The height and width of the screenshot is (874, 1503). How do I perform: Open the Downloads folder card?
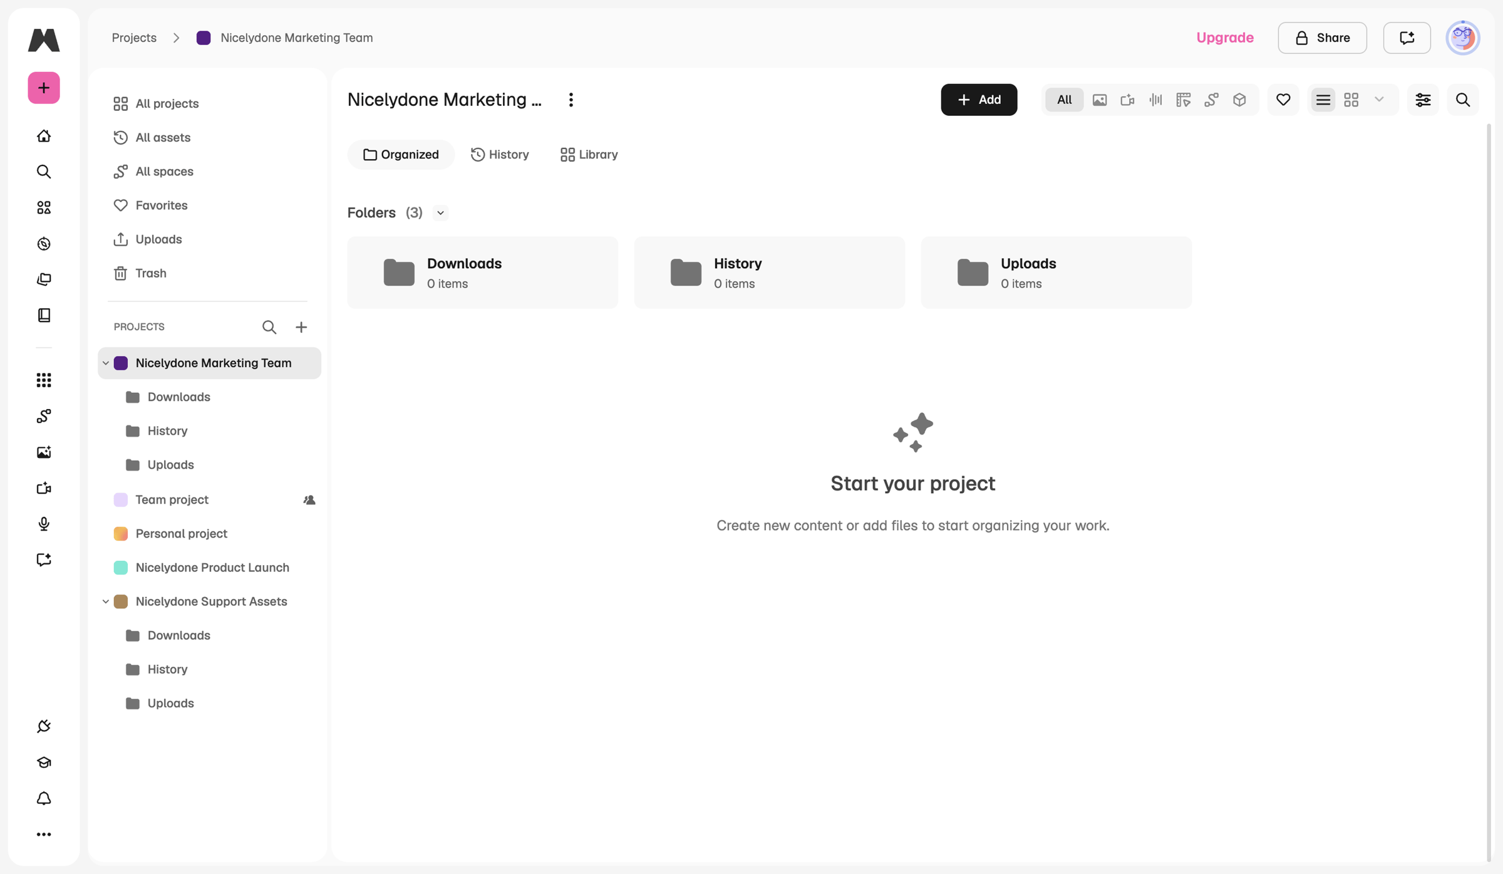tap(483, 273)
